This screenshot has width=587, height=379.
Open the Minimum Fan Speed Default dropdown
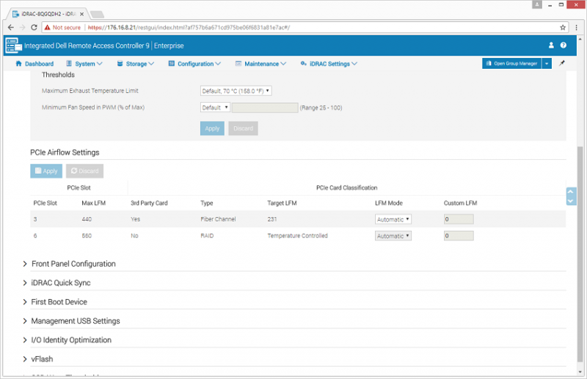[215, 107]
